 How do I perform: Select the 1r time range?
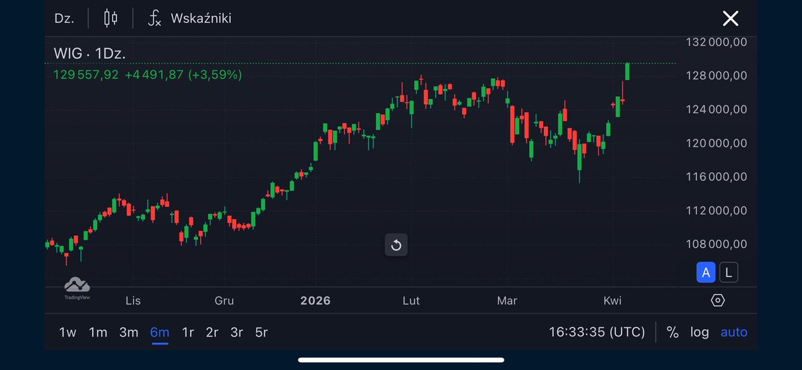tap(188, 332)
